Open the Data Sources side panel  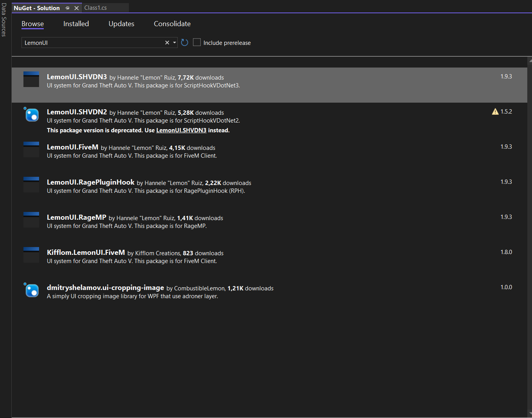tap(4, 20)
